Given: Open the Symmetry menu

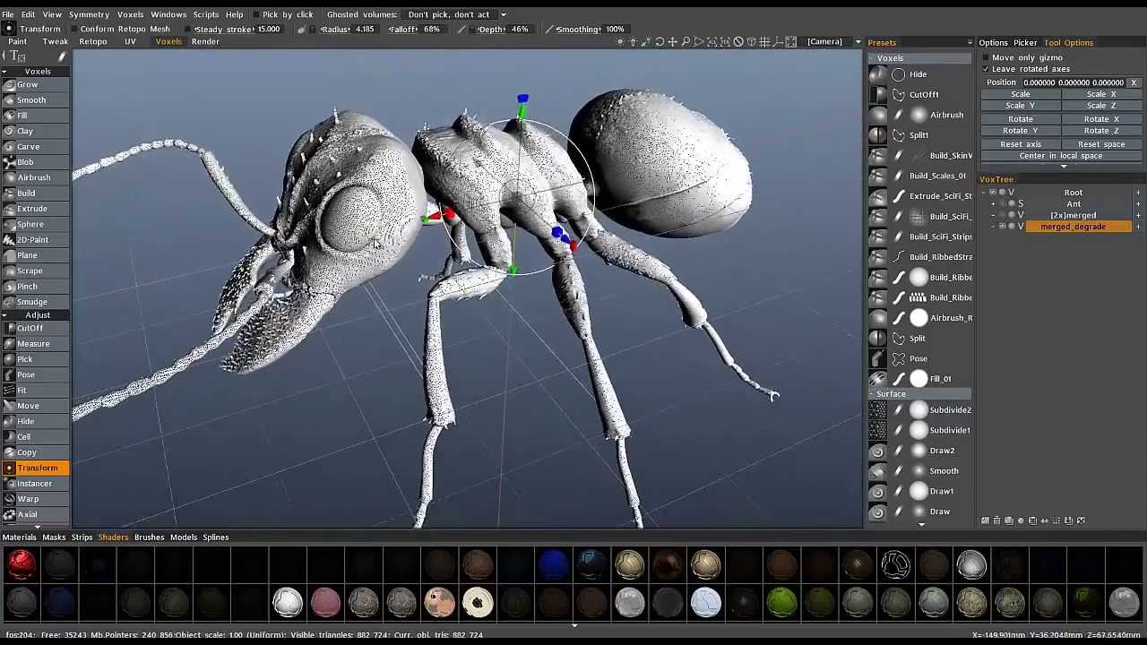Looking at the screenshot, I should 89,14.
